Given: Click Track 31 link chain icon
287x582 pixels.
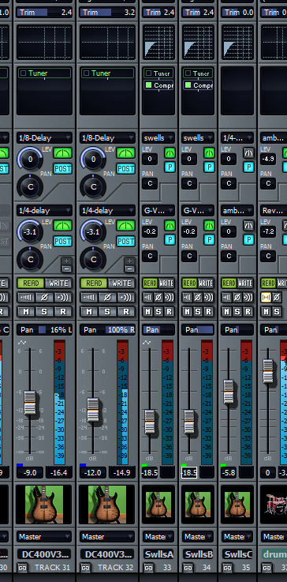Looking at the screenshot, I should point(22,568).
